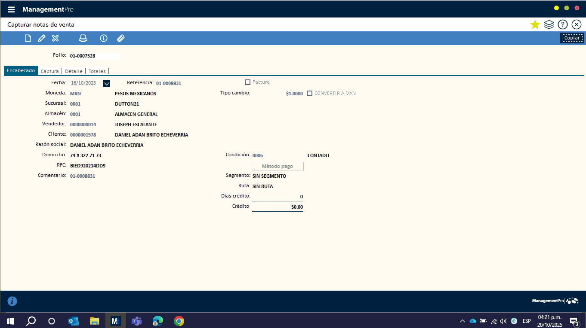
Task: Open the help question mark icon
Action: click(562, 24)
